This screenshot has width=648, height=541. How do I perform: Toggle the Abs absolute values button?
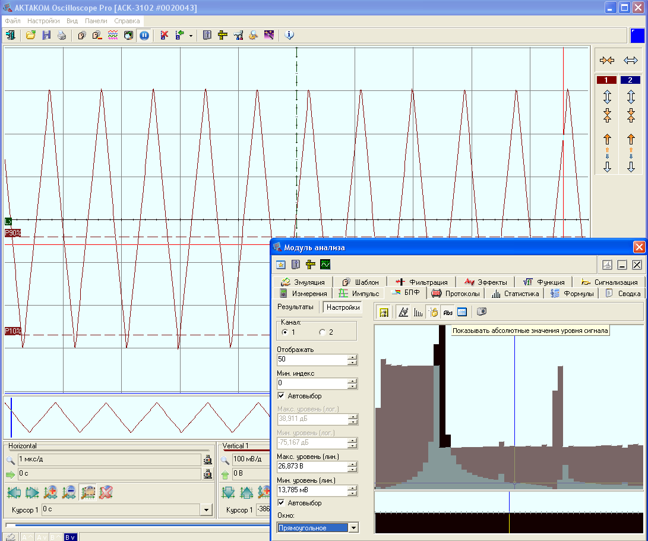coord(448,312)
